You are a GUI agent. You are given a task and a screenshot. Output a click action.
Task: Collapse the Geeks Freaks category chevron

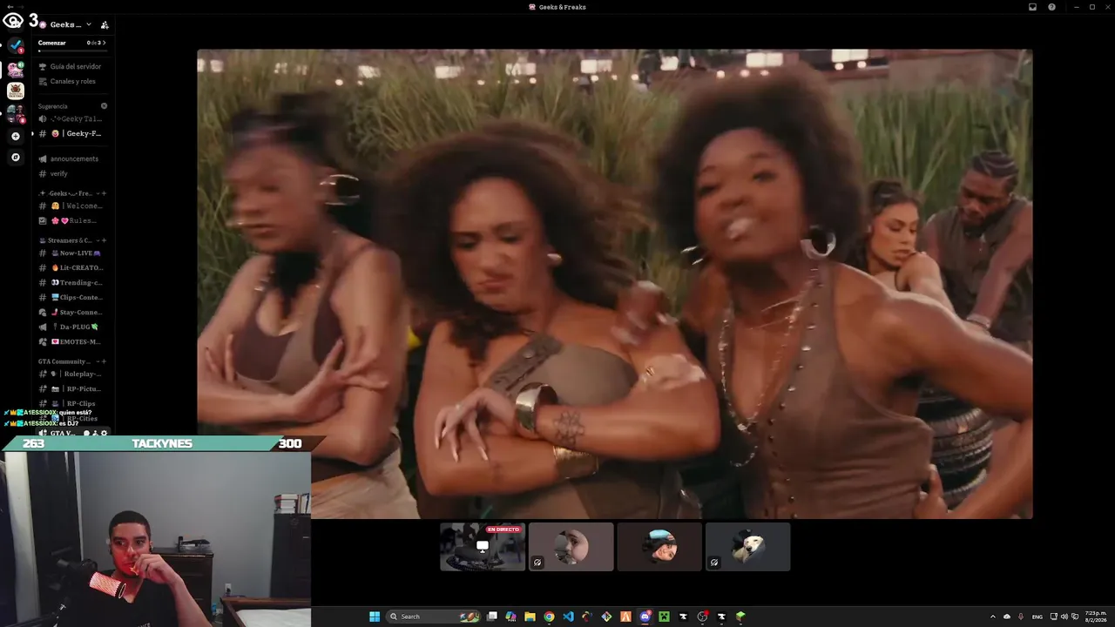tap(96, 193)
